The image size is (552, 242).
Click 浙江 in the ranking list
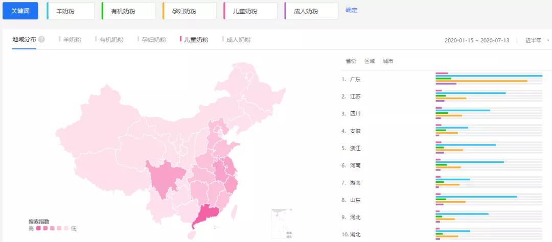coord(355,149)
